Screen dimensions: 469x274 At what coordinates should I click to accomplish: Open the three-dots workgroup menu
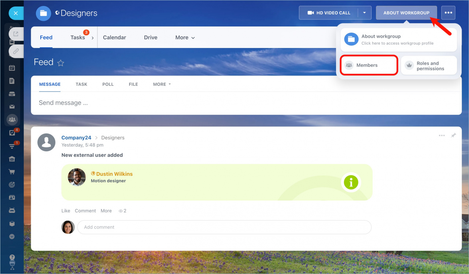[x=448, y=13]
